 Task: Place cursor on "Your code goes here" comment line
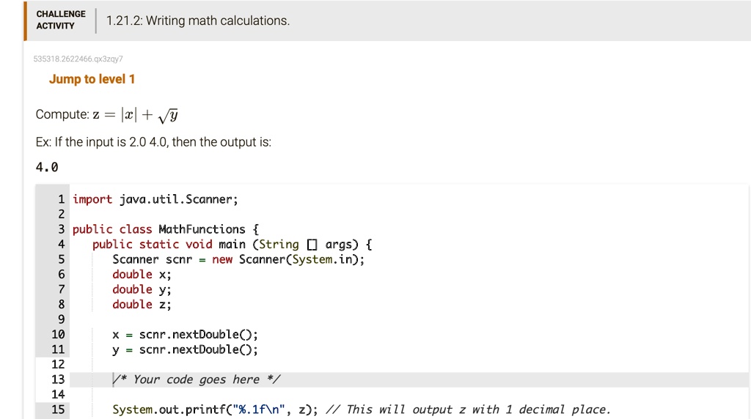point(197,379)
